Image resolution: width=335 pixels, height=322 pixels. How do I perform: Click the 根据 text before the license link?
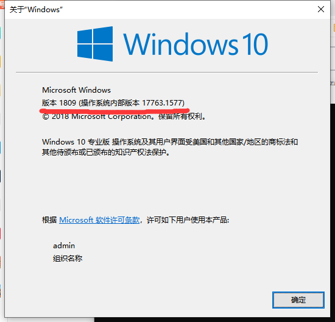[49, 220]
